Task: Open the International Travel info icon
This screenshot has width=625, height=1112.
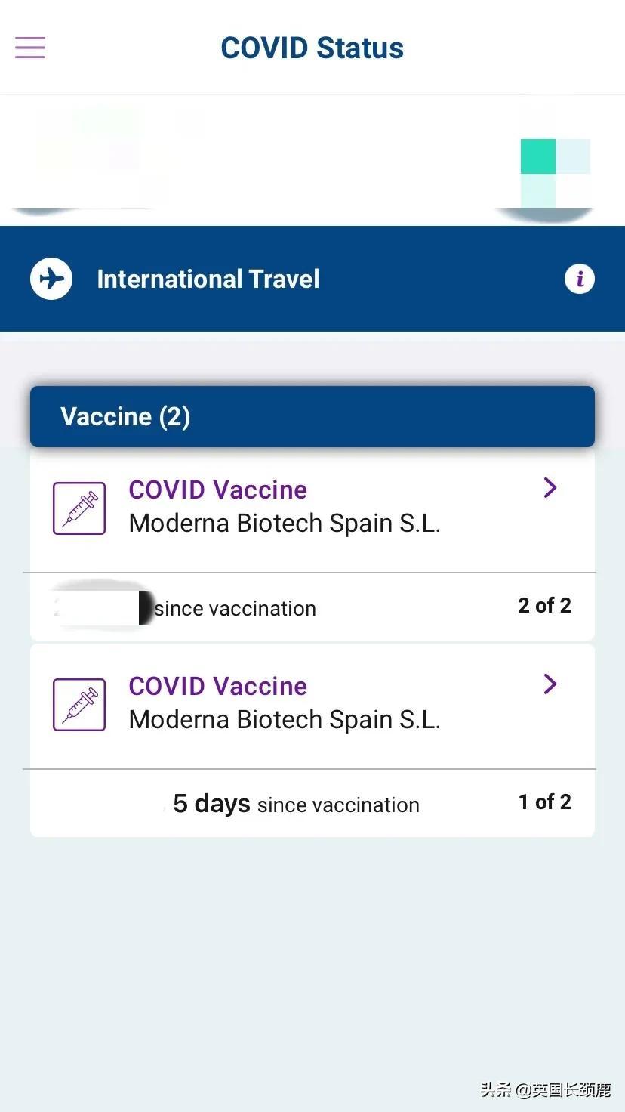Action: (579, 279)
